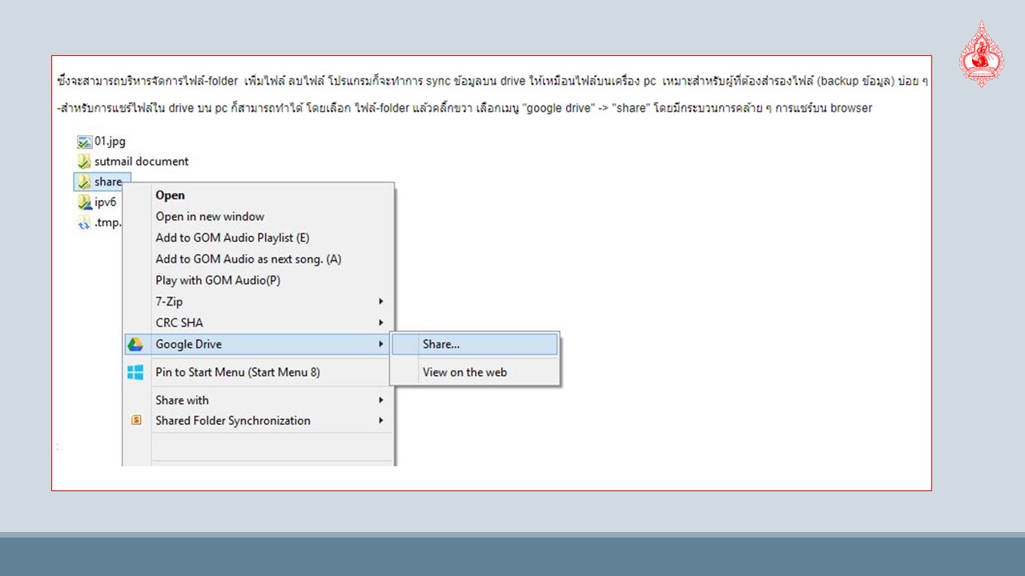1025x576 pixels.
Task: Select the share folder name
Action: point(108,182)
